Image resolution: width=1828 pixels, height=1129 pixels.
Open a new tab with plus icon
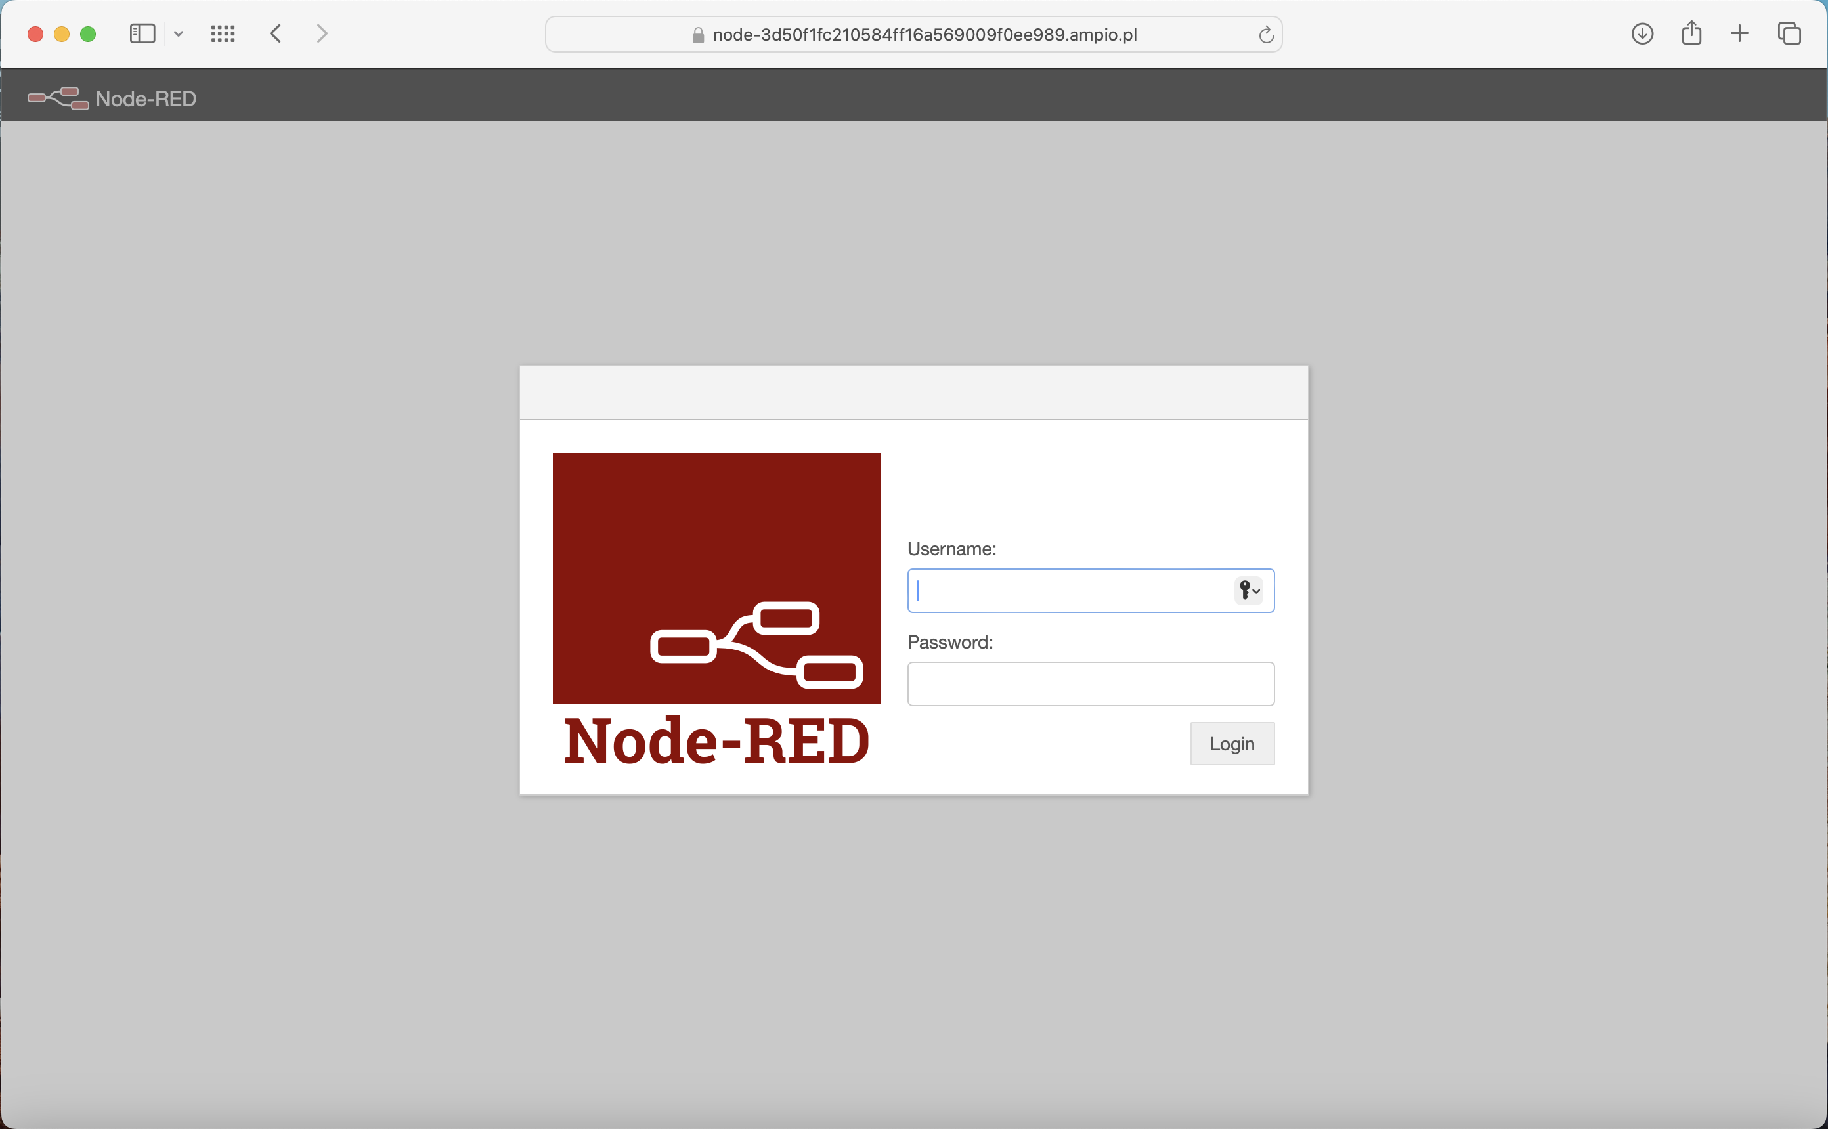(x=1739, y=33)
